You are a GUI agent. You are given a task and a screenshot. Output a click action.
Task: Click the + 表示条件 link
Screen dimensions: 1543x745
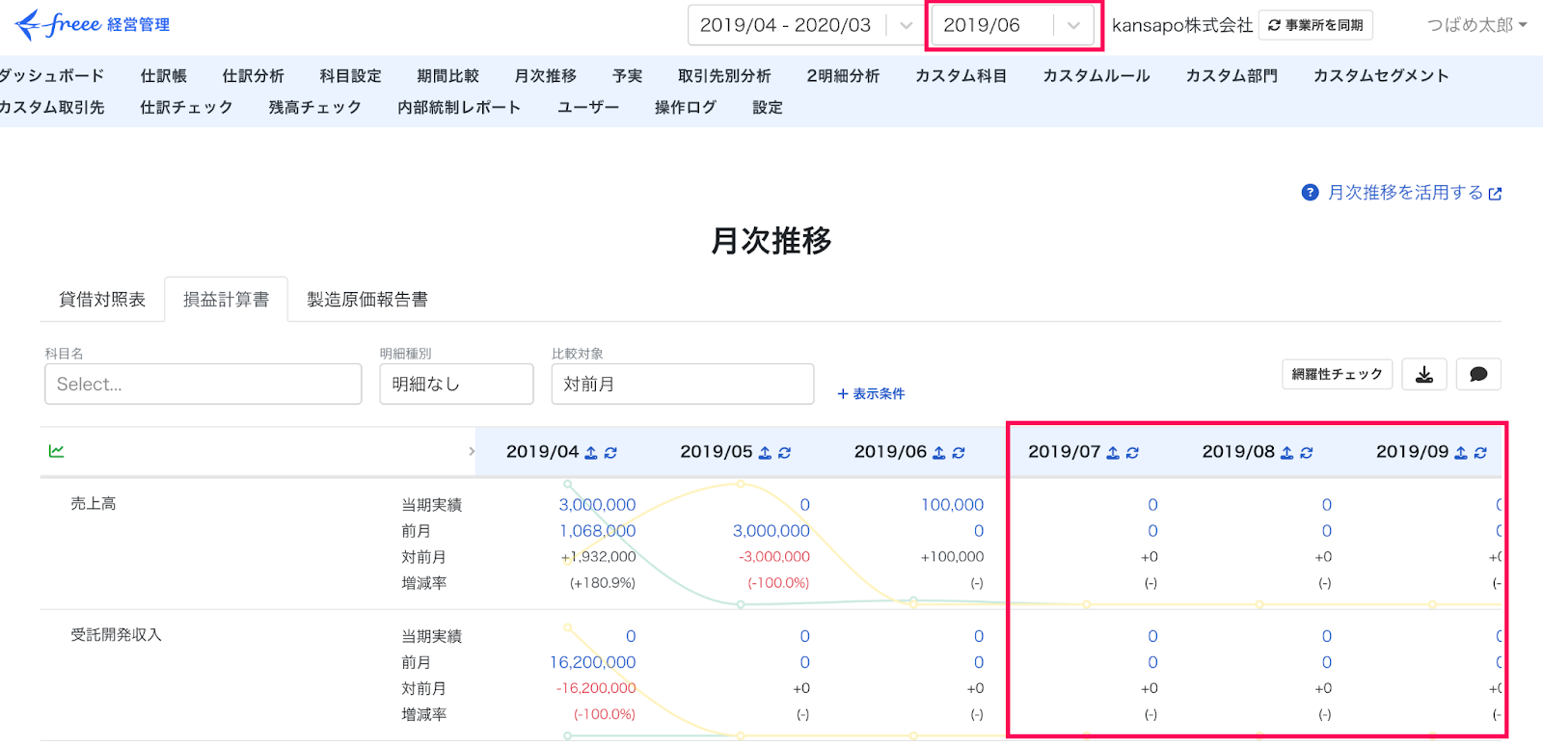871,393
